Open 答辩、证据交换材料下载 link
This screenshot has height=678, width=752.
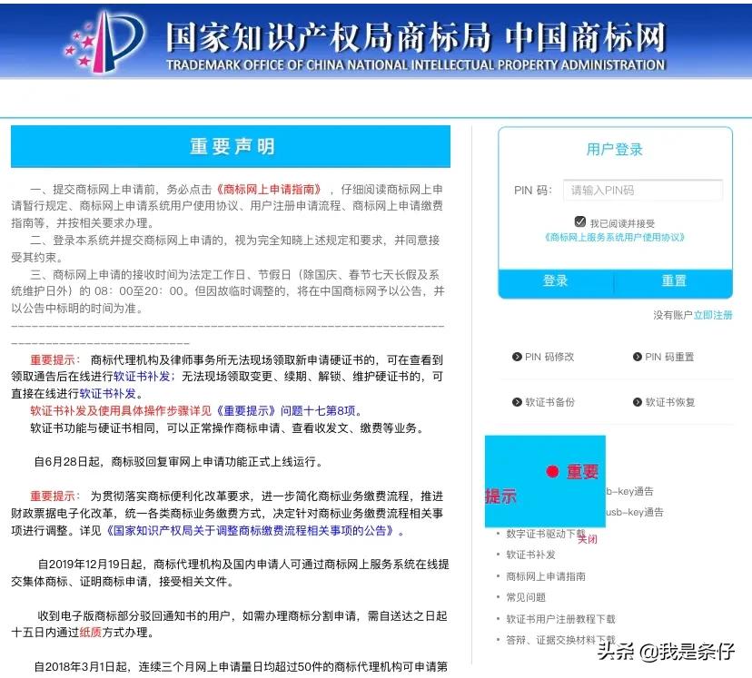pos(561,637)
